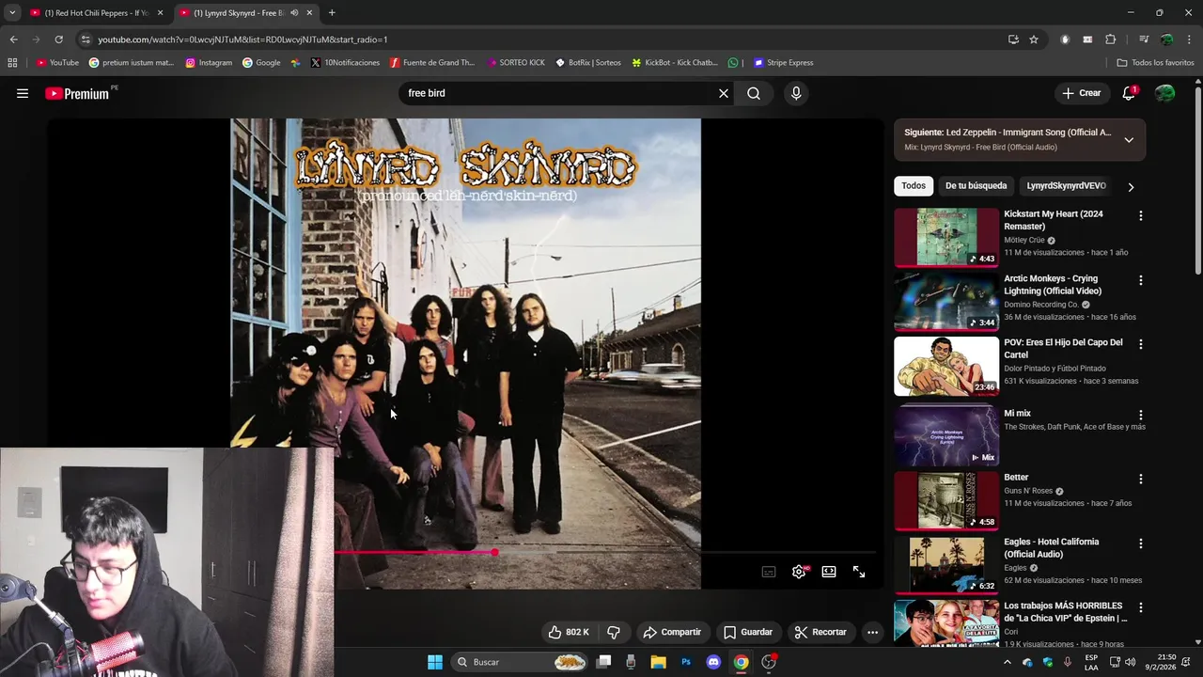The width and height of the screenshot is (1203, 677).
Task: Open options for Mi mix
Action: click(x=1141, y=415)
